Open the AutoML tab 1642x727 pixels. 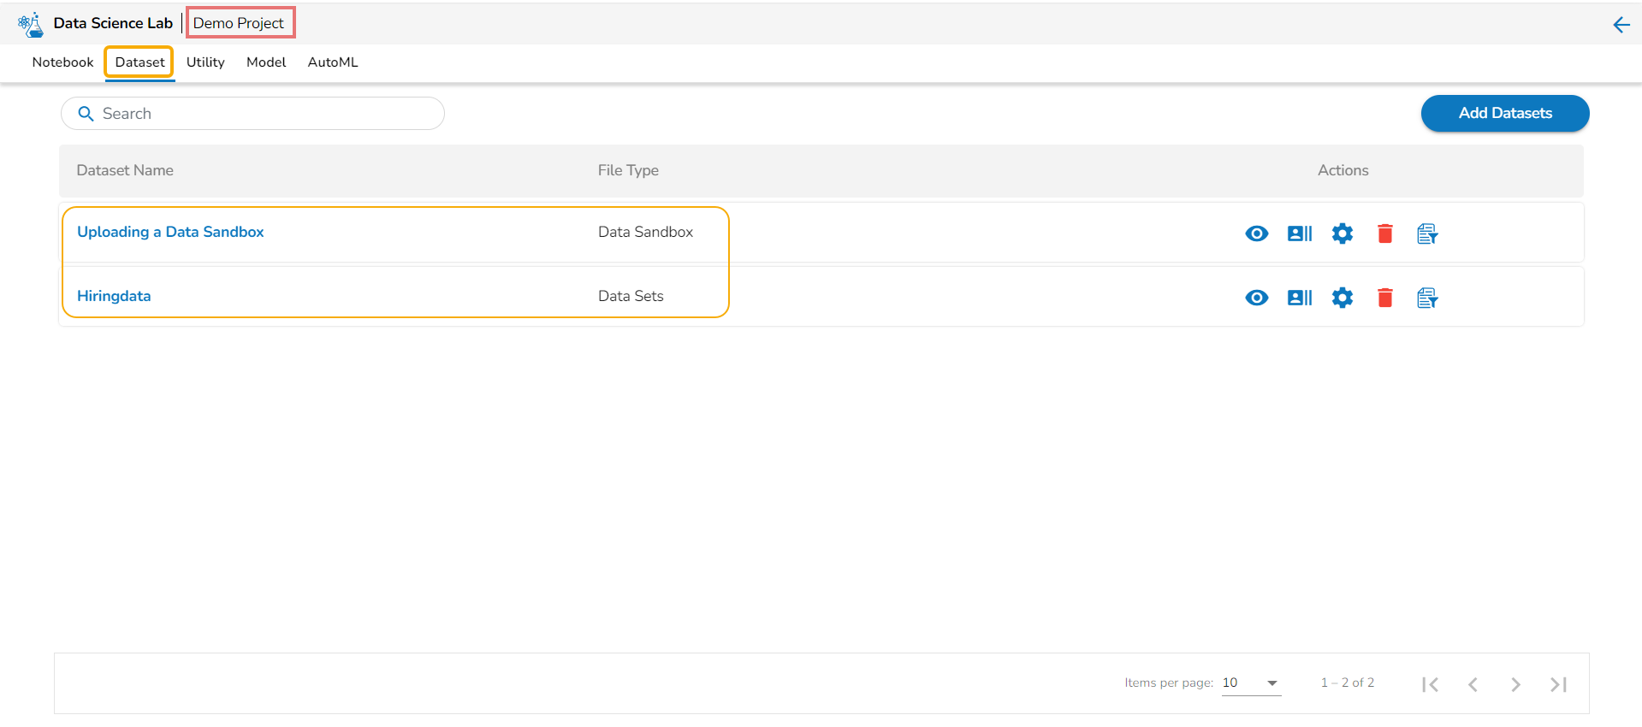coord(333,62)
